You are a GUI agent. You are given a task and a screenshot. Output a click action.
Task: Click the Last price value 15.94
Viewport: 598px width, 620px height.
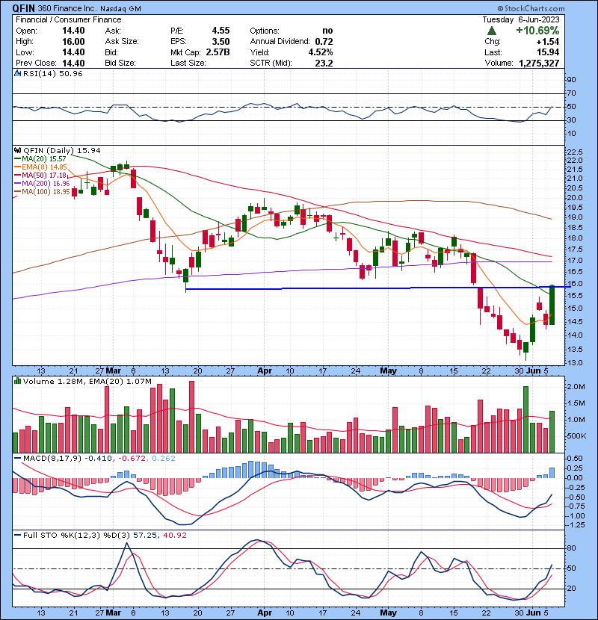tap(548, 52)
